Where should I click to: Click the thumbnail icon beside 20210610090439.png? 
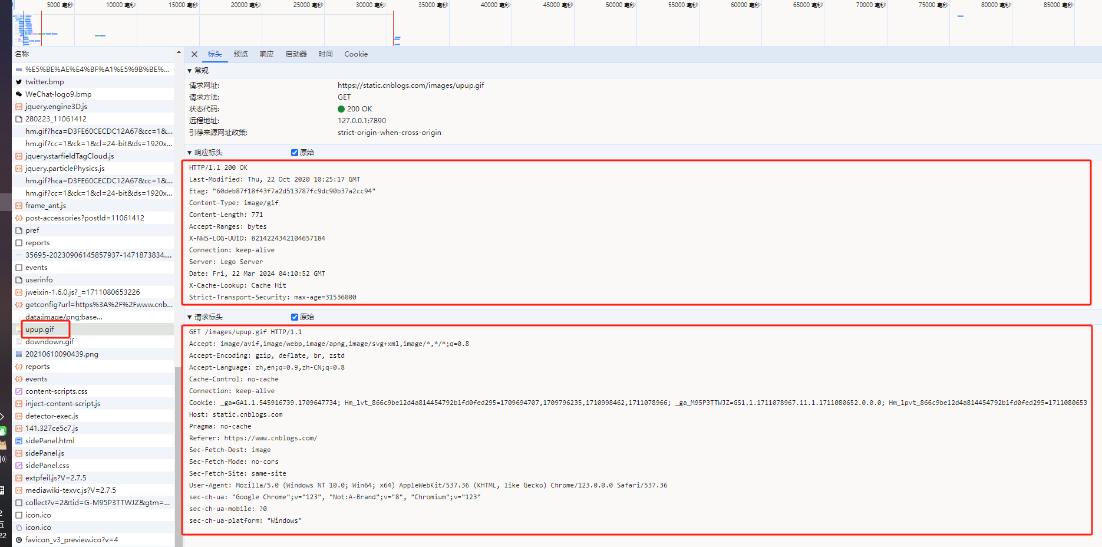coord(19,354)
